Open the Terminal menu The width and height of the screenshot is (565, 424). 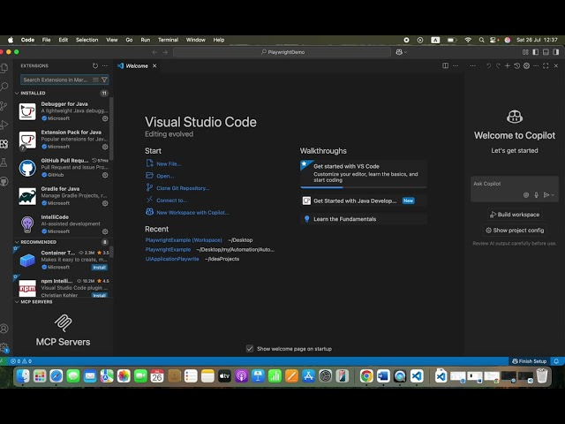168,40
